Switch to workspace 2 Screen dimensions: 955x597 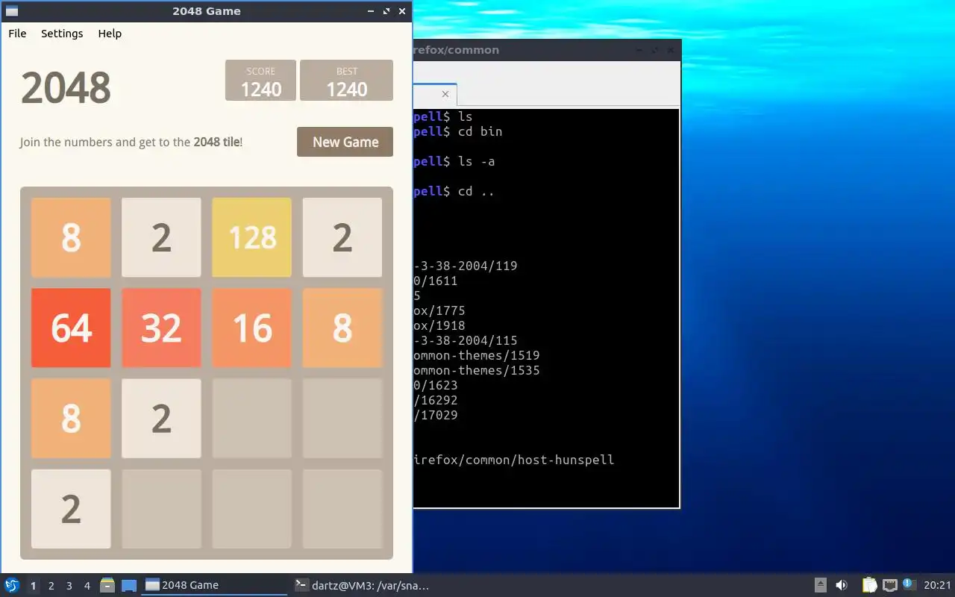[51, 586]
